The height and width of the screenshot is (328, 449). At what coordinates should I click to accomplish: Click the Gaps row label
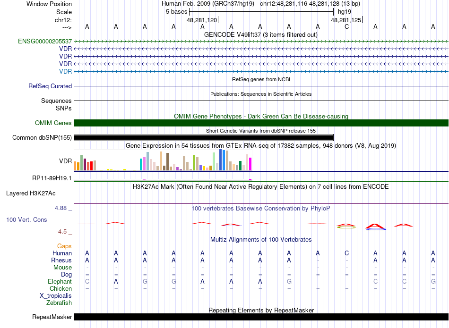[64, 246]
